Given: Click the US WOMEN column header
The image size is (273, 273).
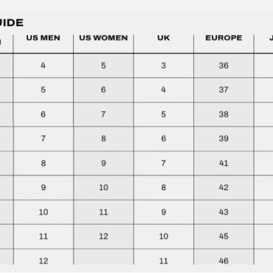Looking at the screenshot, I should pyautogui.click(x=104, y=38).
